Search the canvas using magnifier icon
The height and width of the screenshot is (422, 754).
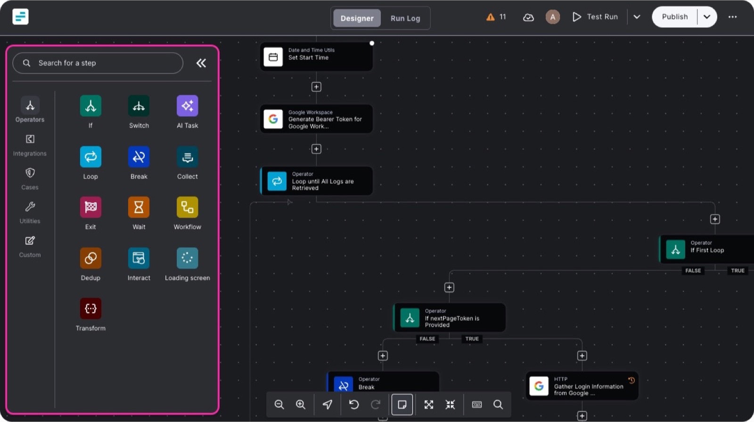coord(498,405)
